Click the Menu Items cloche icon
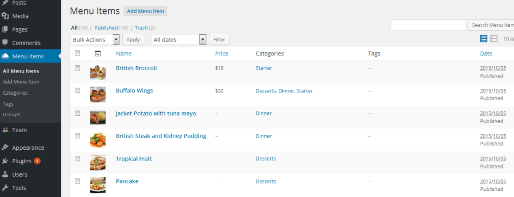 (5, 56)
